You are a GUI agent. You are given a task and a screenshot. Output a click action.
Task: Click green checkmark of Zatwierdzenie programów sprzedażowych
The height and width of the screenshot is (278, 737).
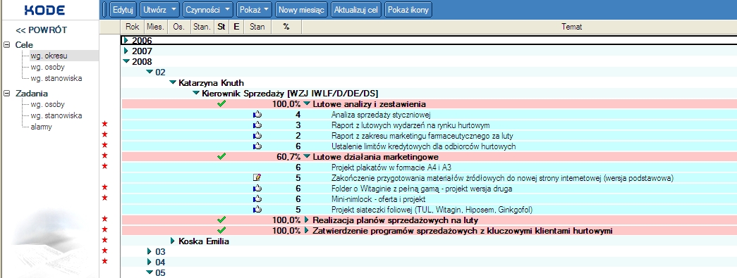pyautogui.click(x=222, y=230)
